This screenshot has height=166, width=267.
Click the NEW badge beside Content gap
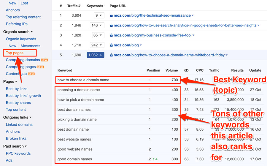[31, 74]
